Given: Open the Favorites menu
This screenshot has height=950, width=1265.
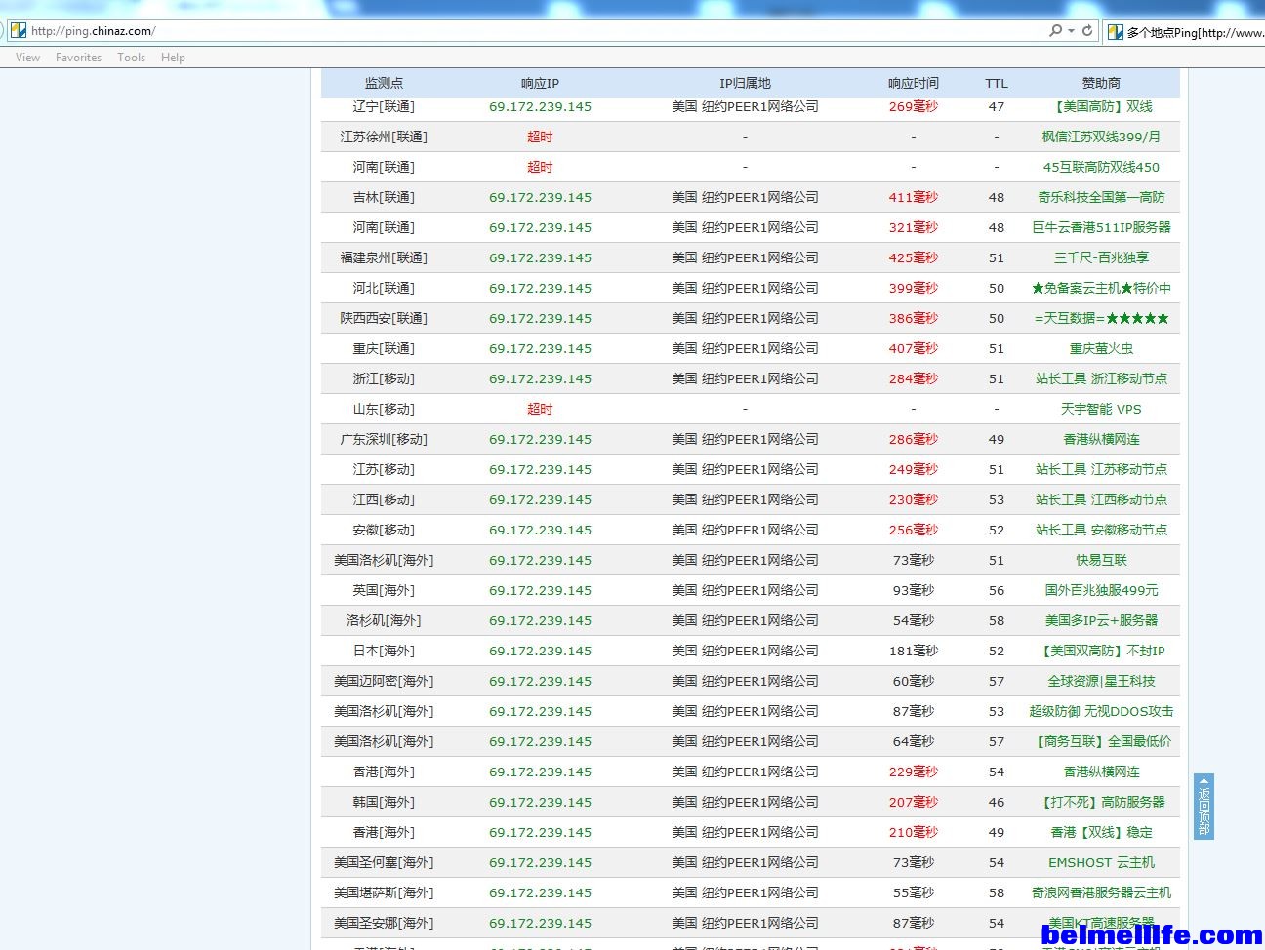Looking at the screenshot, I should tap(78, 58).
